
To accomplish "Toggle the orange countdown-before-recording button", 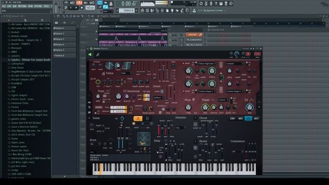I will click(x=79, y=3).
